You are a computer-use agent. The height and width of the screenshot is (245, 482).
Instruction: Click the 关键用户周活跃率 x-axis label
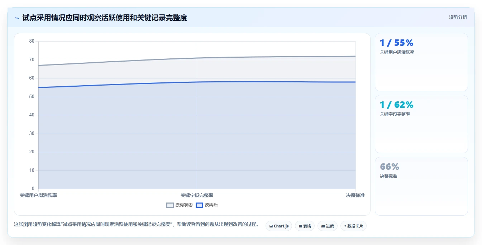pyautogui.click(x=38, y=195)
